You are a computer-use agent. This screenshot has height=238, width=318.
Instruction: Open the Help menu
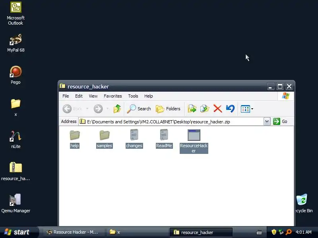pos(148,96)
